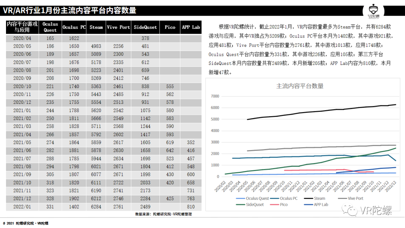Click the paragraph line starting 根据VR陀螺统计

[x=305, y=27]
